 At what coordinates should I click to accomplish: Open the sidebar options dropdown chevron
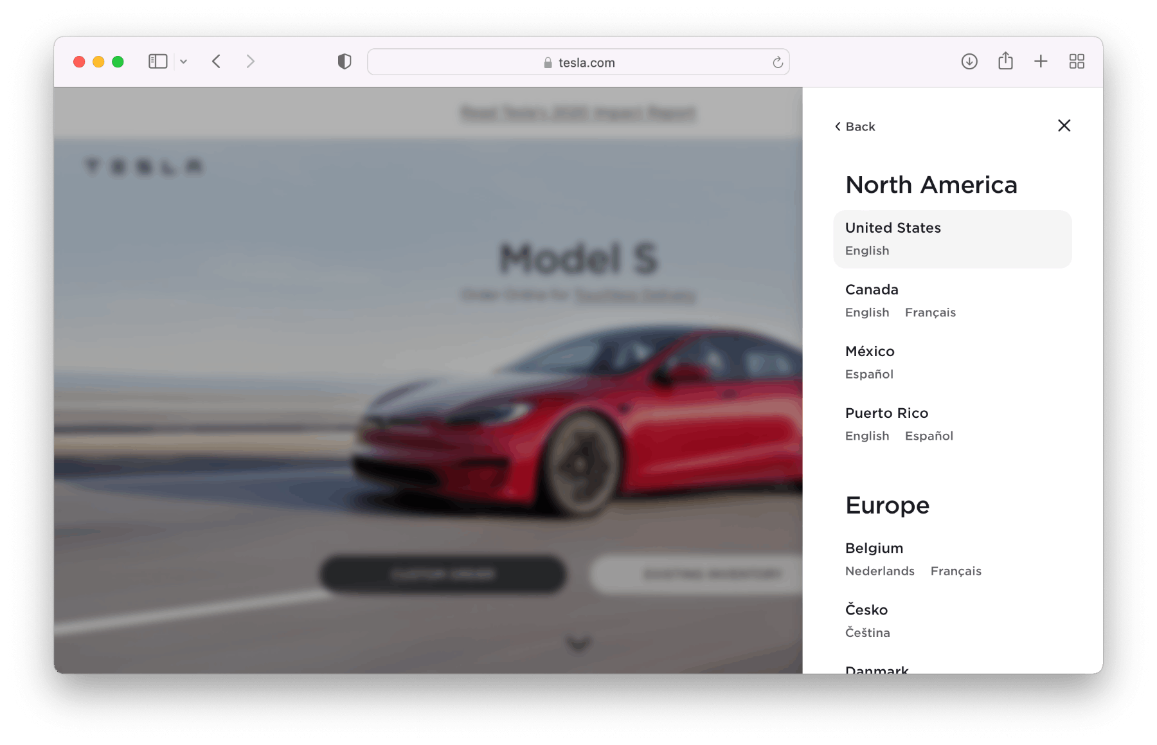(x=184, y=62)
